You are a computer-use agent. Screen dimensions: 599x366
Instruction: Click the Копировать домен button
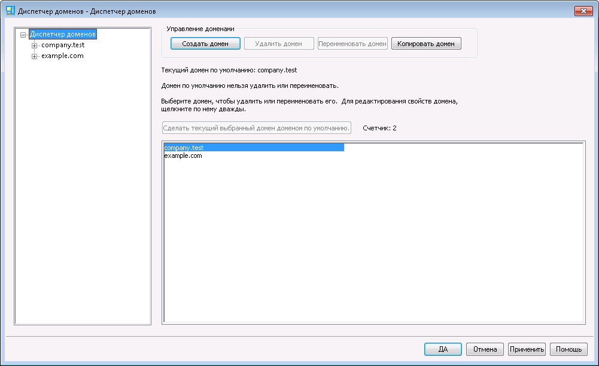(426, 44)
